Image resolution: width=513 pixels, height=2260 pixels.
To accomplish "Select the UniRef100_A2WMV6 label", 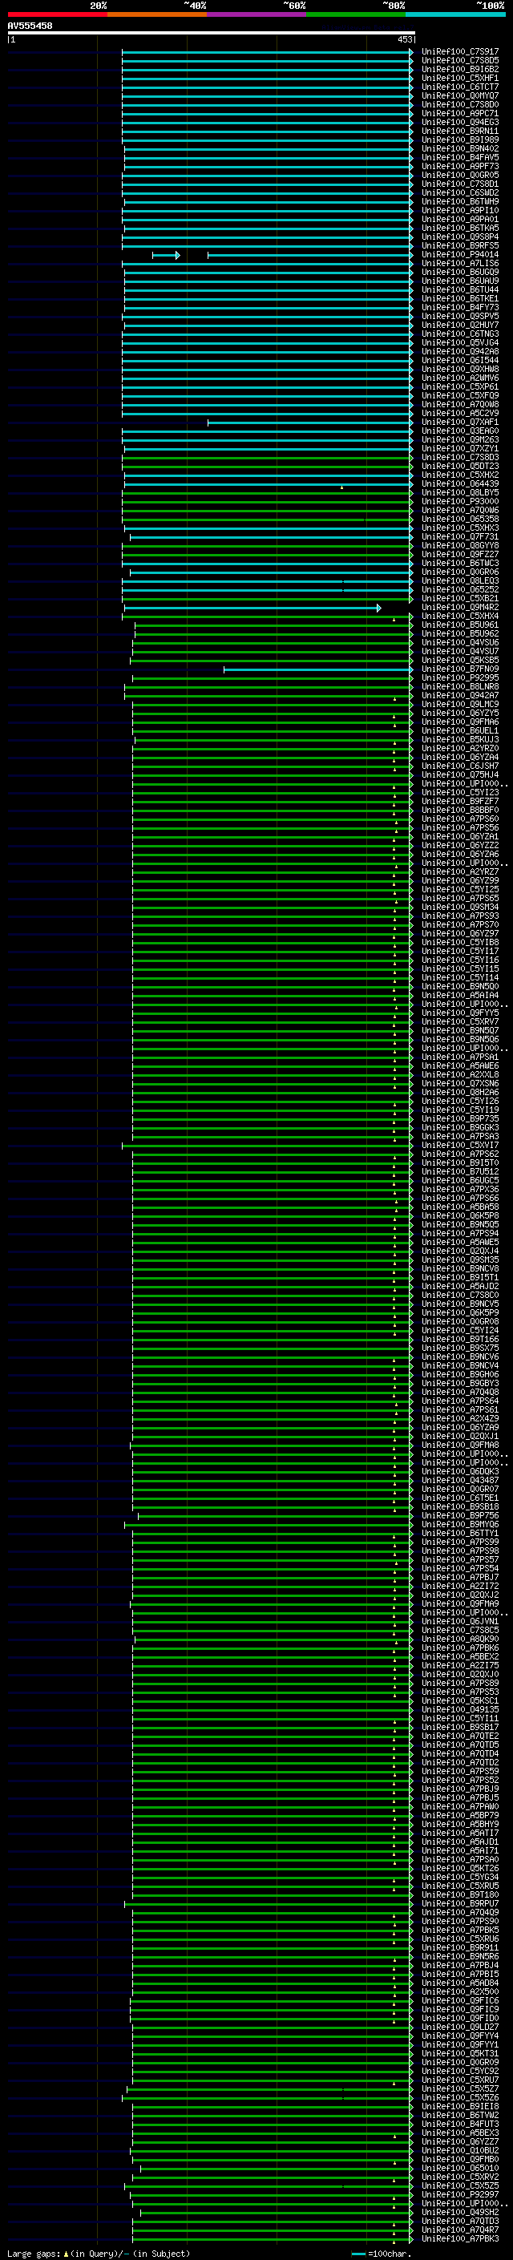I will pyautogui.click(x=460, y=378).
